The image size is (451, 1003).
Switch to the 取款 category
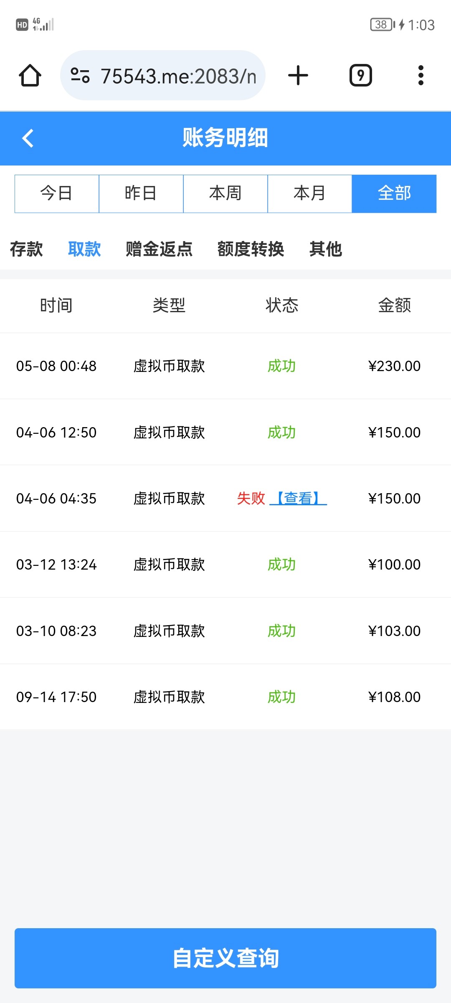point(84,249)
